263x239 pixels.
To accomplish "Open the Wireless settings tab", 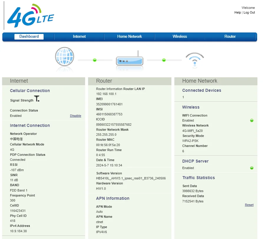I will [180, 37].
